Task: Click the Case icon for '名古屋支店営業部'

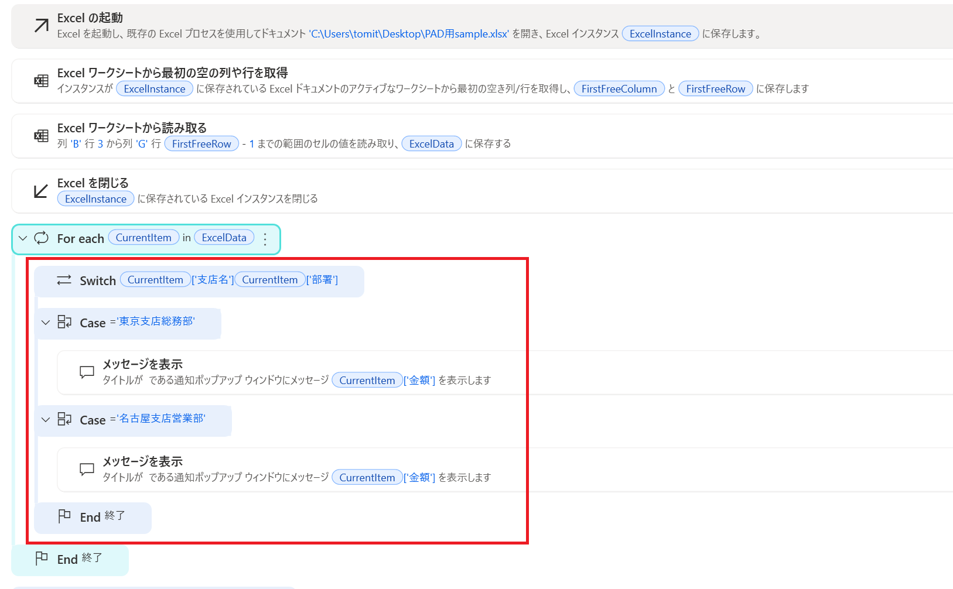Action: (x=64, y=419)
